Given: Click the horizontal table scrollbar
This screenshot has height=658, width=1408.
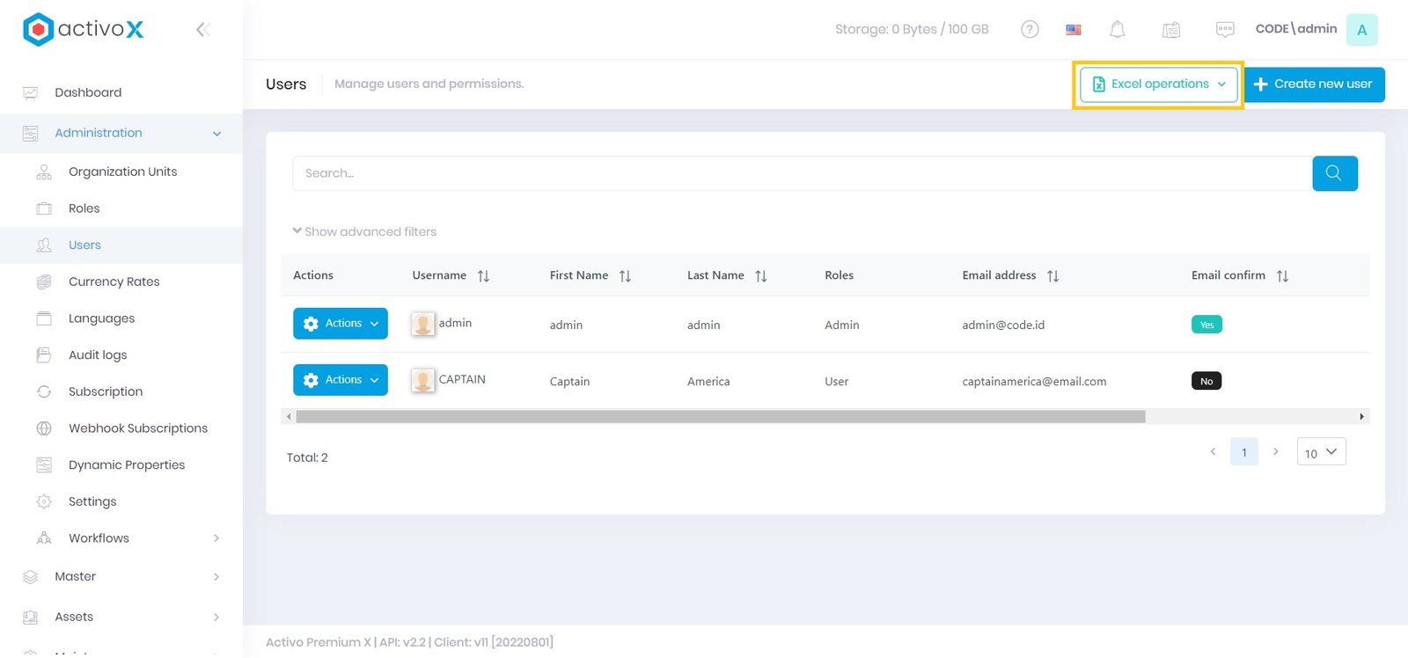Looking at the screenshot, I should pyautogui.click(x=720, y=417).
